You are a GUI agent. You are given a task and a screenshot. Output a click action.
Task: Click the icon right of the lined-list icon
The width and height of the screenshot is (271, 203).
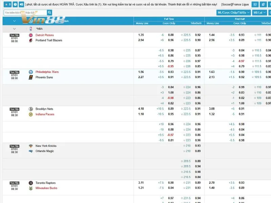click(x=263, y=4)
